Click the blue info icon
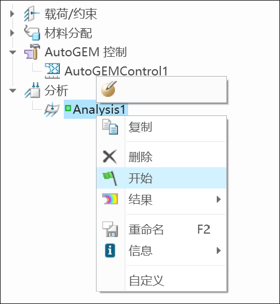Viewport: 280px width, 304px height. (x=110, y=251)
